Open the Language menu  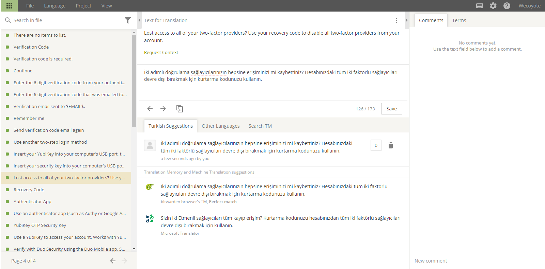pos(54,6)
